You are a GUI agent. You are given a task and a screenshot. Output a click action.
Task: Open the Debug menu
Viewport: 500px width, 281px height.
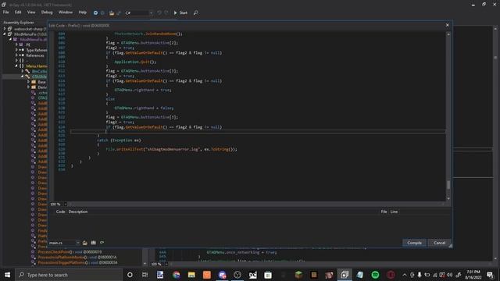tap(47, 12)
